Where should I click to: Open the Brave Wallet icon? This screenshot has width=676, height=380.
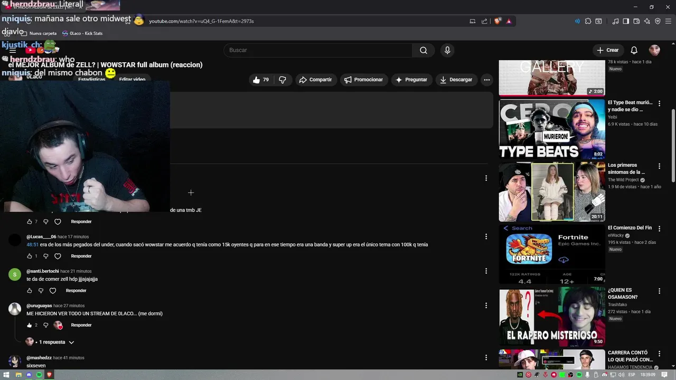coord(636,21)
